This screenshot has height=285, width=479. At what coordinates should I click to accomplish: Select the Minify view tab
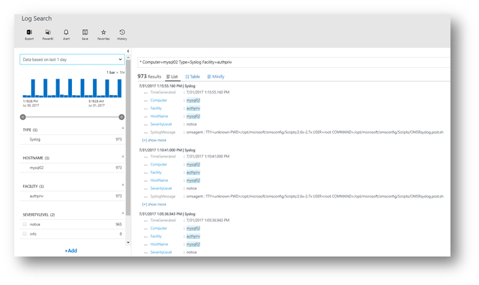click(215, 77)
